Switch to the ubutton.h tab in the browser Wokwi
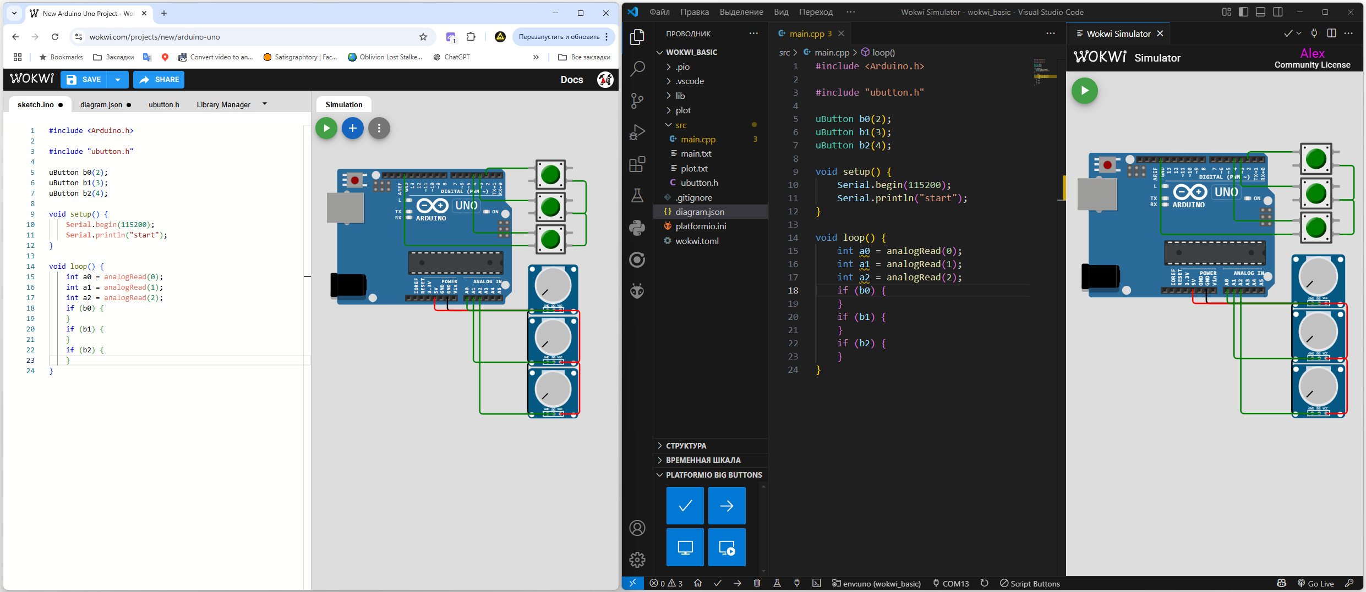Viewport: 1366px width, 592px height. coord(163,104)
